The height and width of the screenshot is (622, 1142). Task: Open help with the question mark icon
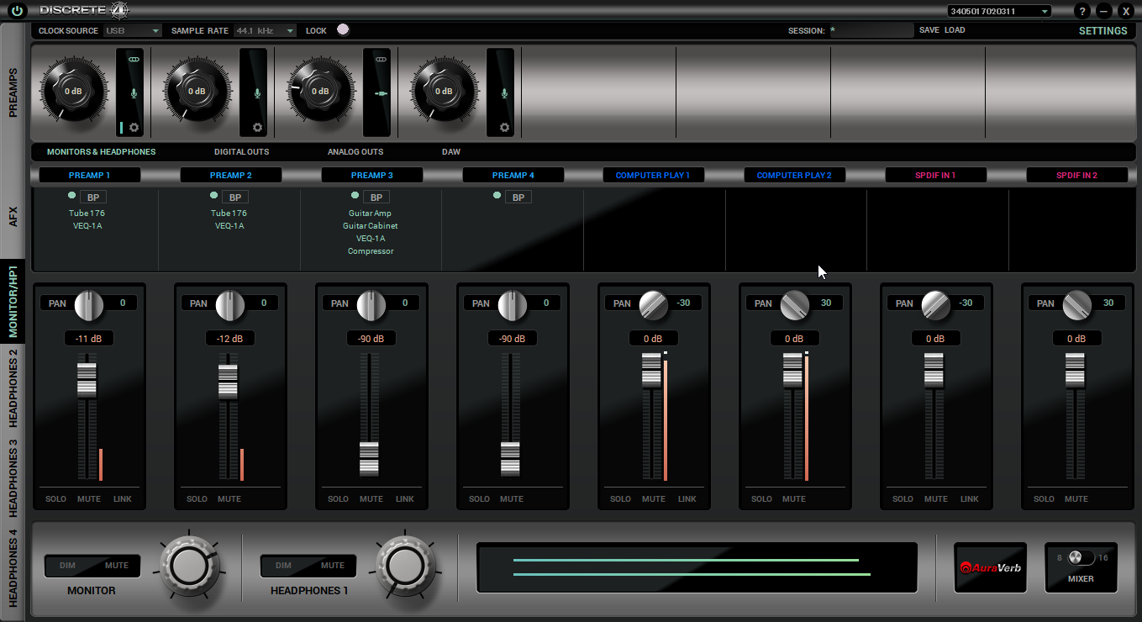(1082, 11)
